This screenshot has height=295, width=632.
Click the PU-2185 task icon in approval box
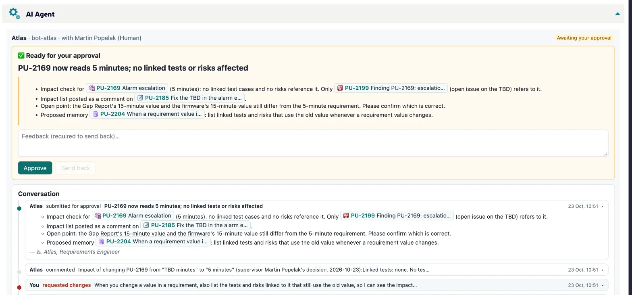click(140, 98)
